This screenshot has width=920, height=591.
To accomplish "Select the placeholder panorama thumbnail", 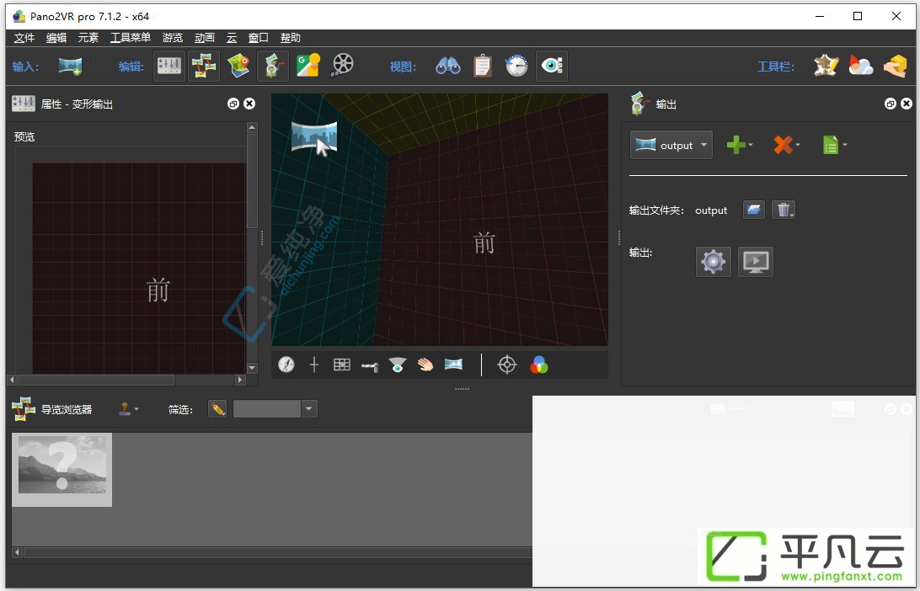I will [62, 470].
